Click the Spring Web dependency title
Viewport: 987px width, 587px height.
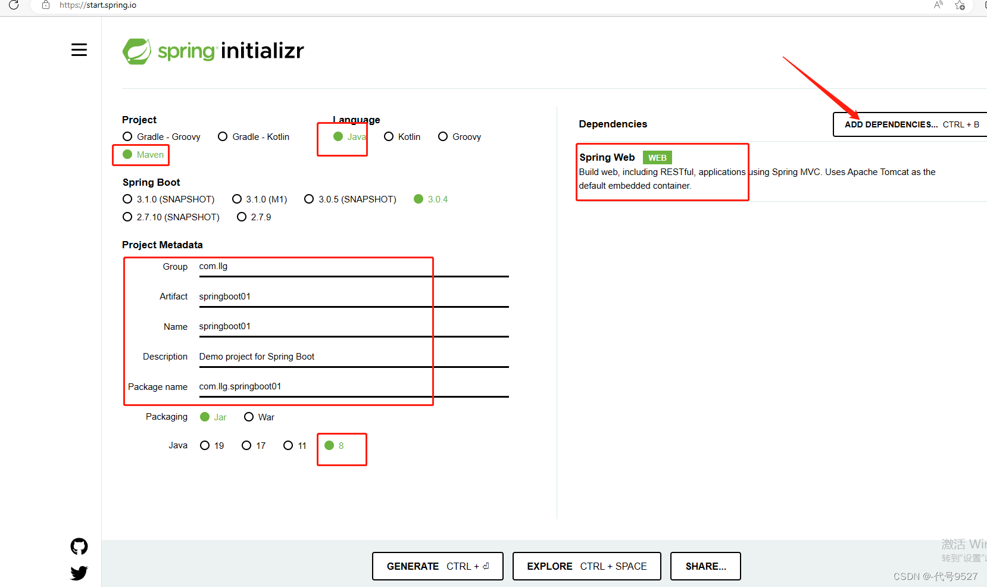pos(607,158)
